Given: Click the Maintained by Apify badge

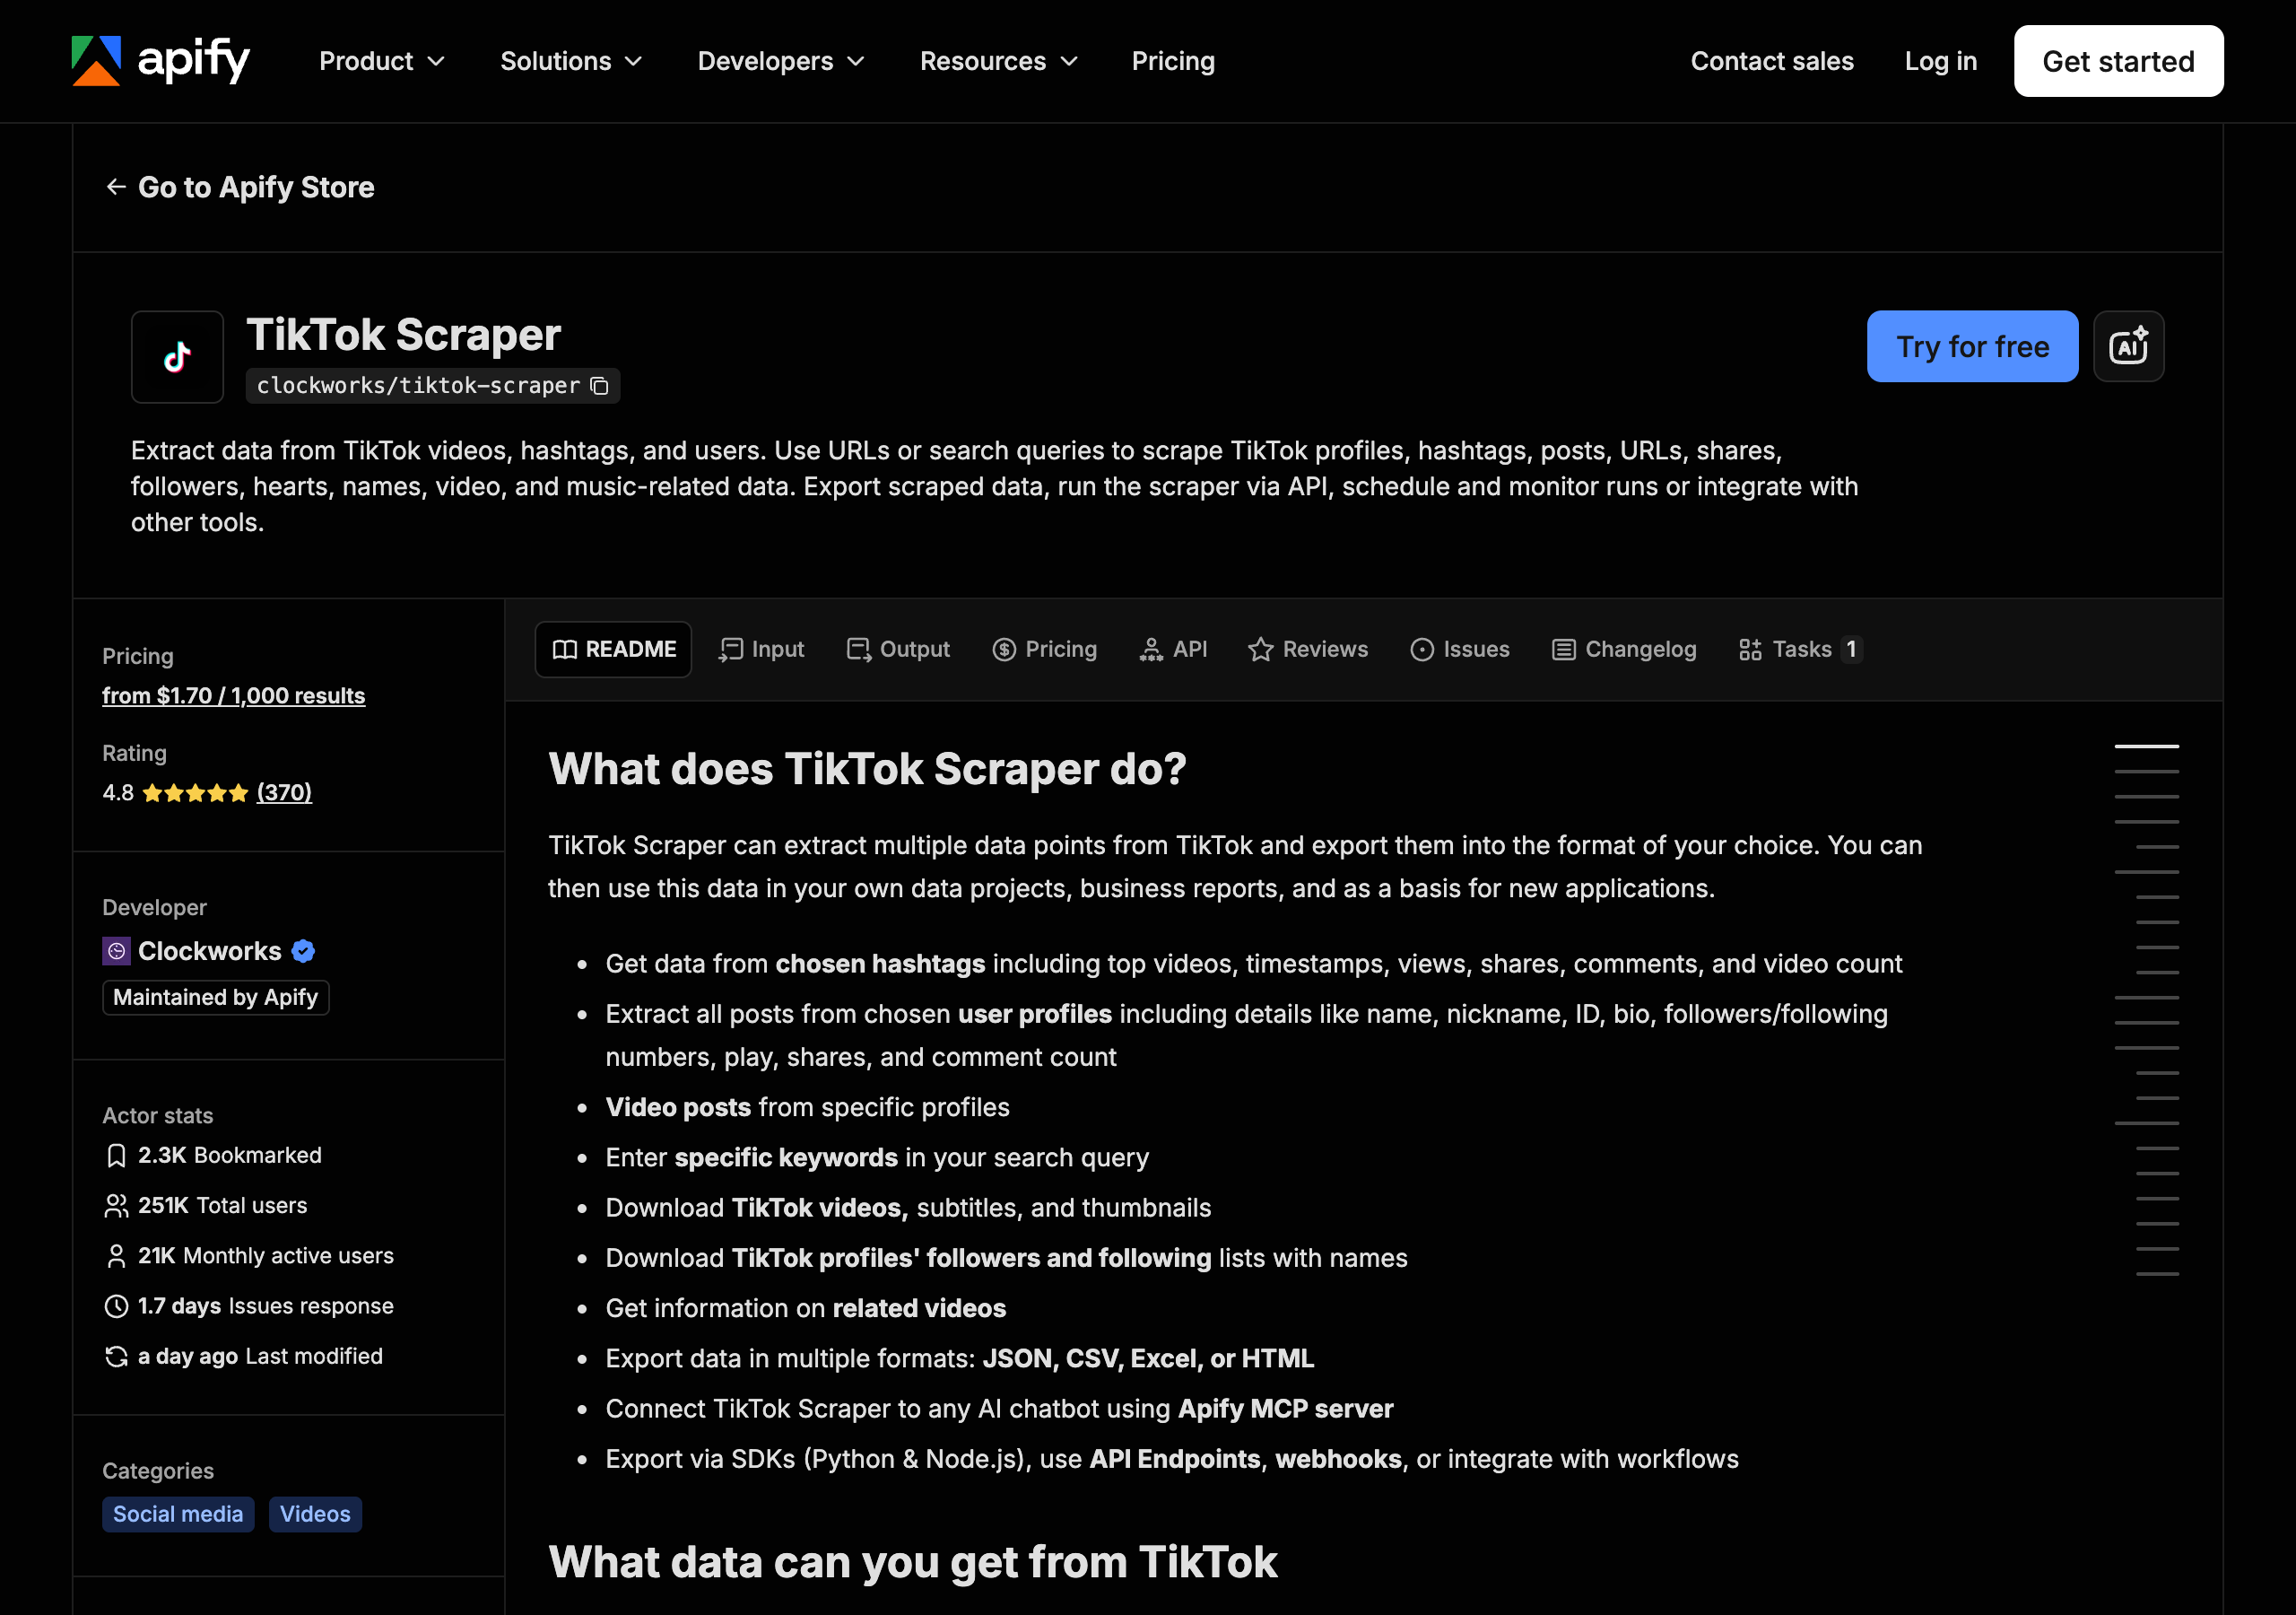Looking at the screenshot, I should (216, 998).
